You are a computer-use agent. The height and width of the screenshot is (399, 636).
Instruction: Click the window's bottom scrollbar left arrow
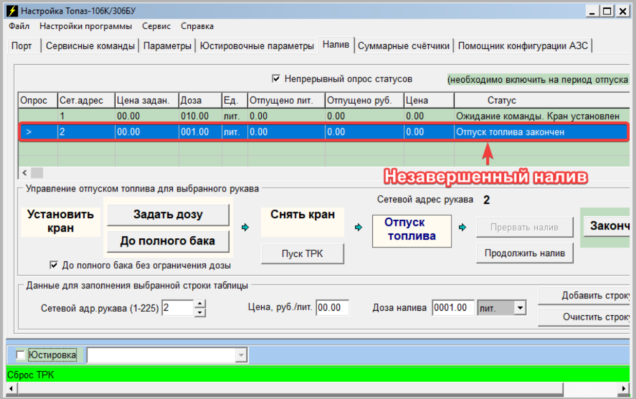[10, 389]
